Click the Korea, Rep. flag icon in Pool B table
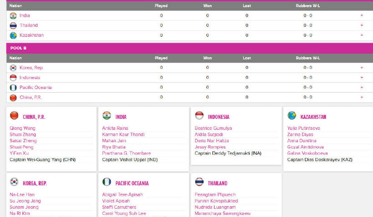This screenshot has height=217, width=373. pyautogui.click(x=13, y=68)
